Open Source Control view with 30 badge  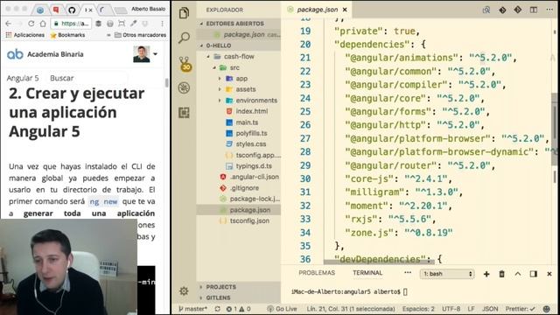(185, 64)
